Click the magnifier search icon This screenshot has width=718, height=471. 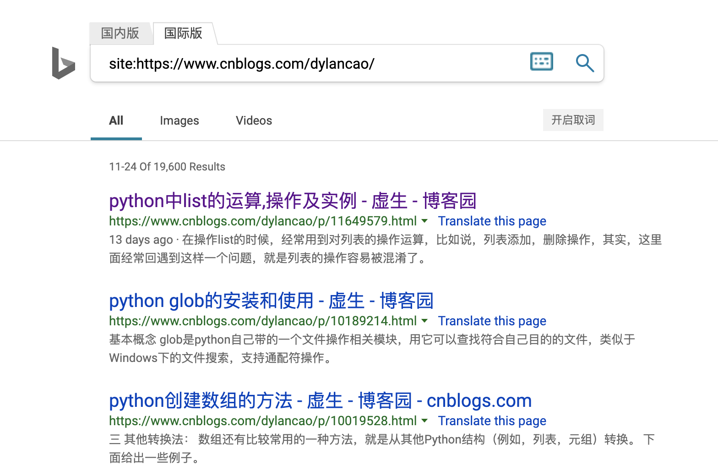(x=585, y=63)
